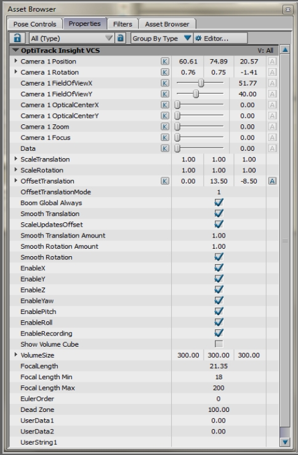The width and height of the screenshot is (298, 455).
Task: Enable the Show Volume Cube checkbox
Action: [219, 344]
